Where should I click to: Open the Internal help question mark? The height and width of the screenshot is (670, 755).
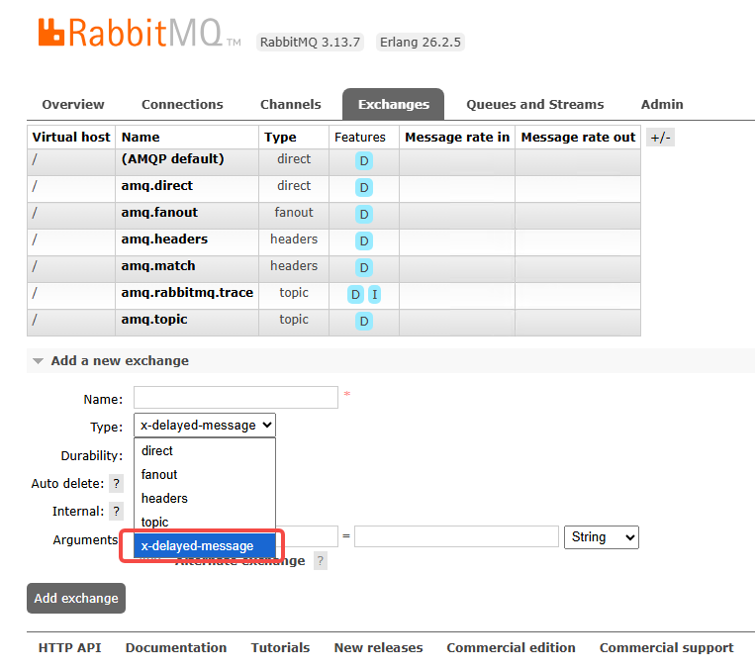click(x=116, y=511)
